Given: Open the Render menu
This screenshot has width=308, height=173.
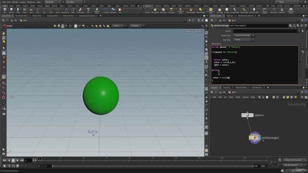Looking at the screenshot, I should [x=15, y=2].
